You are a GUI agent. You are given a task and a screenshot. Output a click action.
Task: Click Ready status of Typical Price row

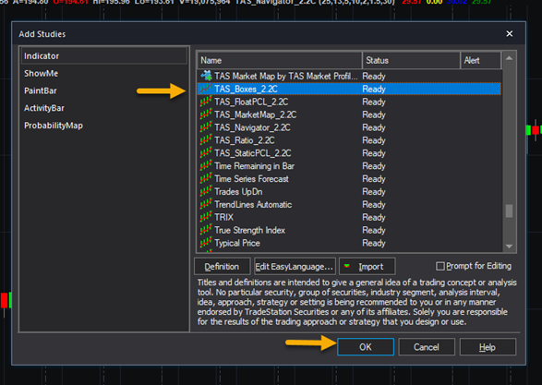[x=374, y=243]
